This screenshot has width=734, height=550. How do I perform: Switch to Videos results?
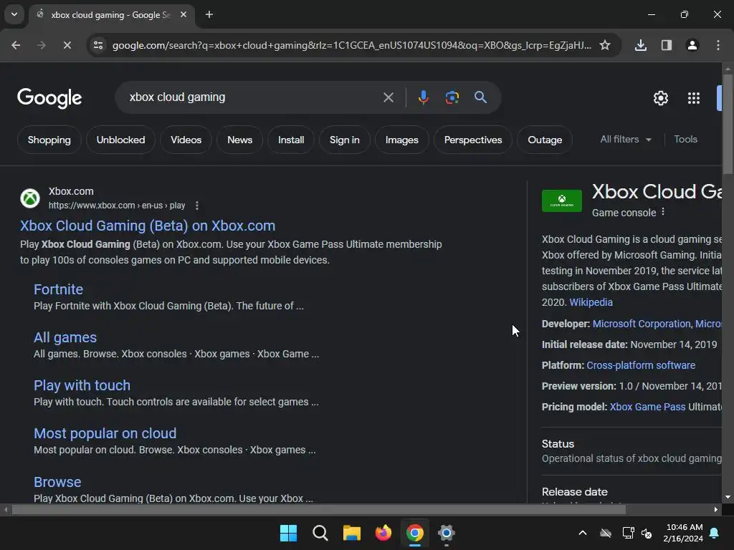click(x=186, y=140)
